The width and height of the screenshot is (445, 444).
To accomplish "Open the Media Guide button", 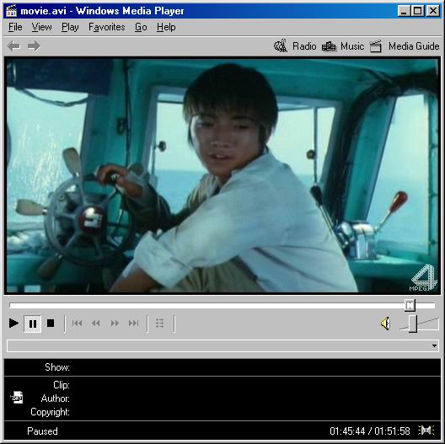I will (x=405, y=46).
